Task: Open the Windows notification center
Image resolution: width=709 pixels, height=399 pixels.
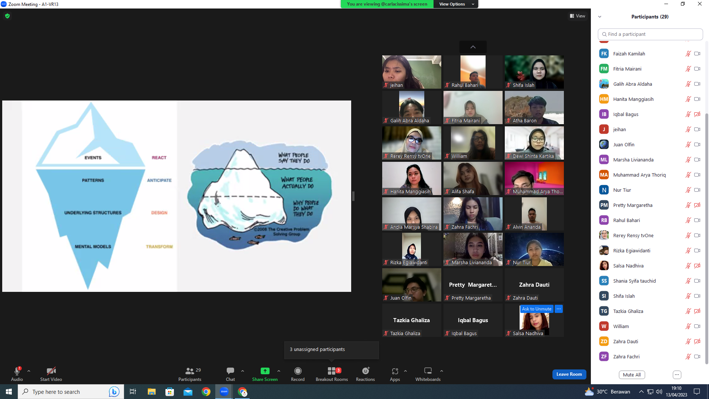Action: 697,392
